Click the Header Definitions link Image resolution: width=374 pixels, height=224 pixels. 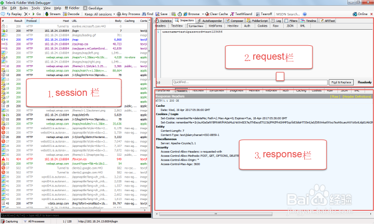357,96
